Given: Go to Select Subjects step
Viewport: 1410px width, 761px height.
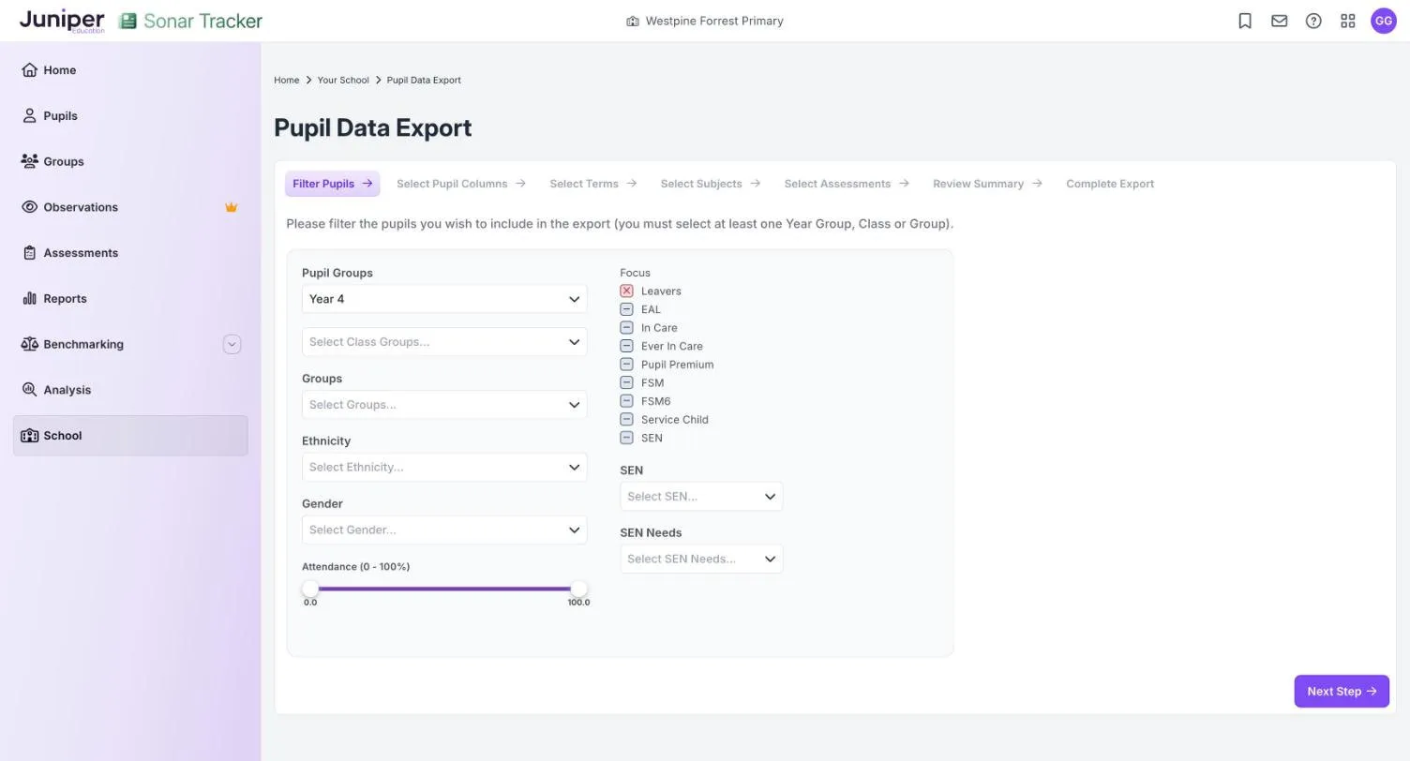Looking at the screenshot, I should 710,184.
